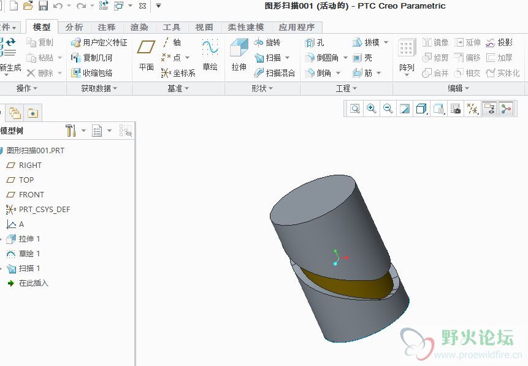Start a Sketch (草绘)
Viewport: 528px width, 366px height.
210,55
